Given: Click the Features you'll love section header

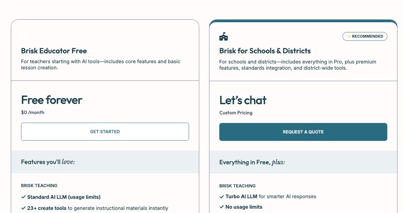Looking at the screenshot, I should pyautogui.click(x=48, y=162).
